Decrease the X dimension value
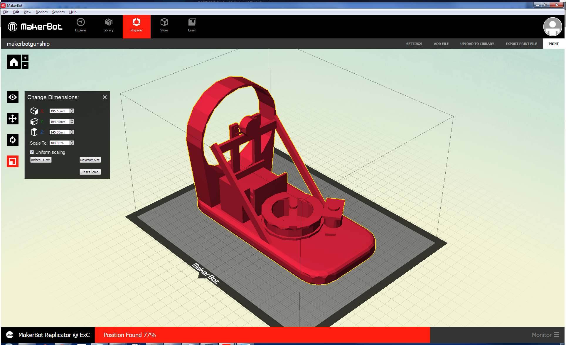 coord(72,112)
